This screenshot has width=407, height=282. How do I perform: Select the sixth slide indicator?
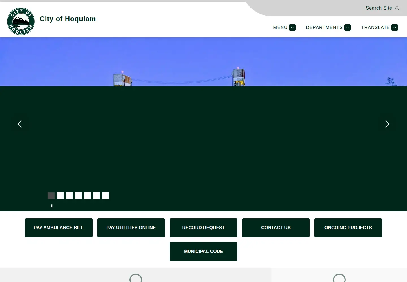(96, 196)
